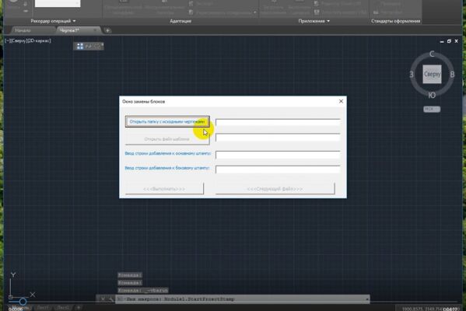This screenshot has width=466, height=311.
Task: Click the open template file button
Action: point(167,138)
